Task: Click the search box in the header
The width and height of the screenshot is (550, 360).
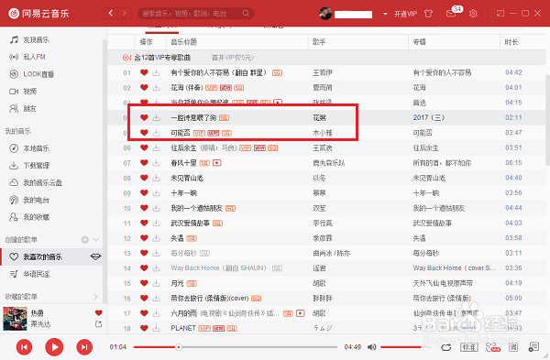Action: [x=196, y=14]
